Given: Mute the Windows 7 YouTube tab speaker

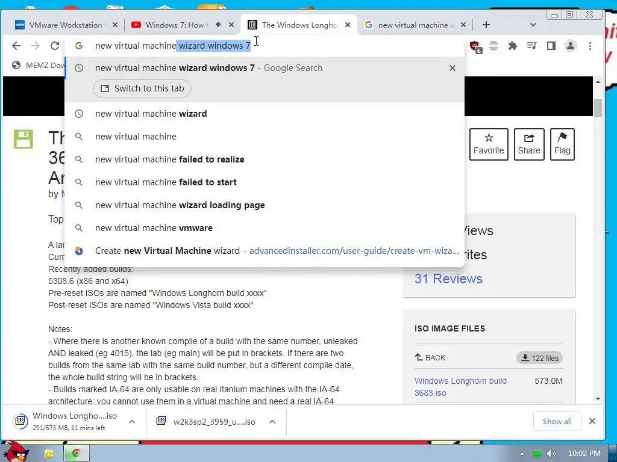Looking at the screenshot, I should click(x=218, y=25).
